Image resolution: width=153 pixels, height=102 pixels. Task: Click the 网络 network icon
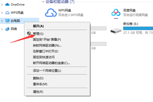point(7,29)
